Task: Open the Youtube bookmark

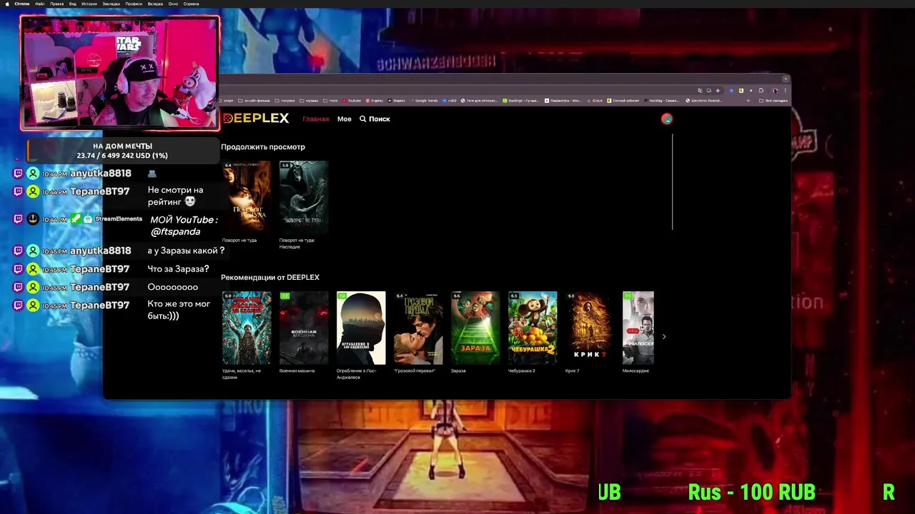Action: [x=352, y=101]
